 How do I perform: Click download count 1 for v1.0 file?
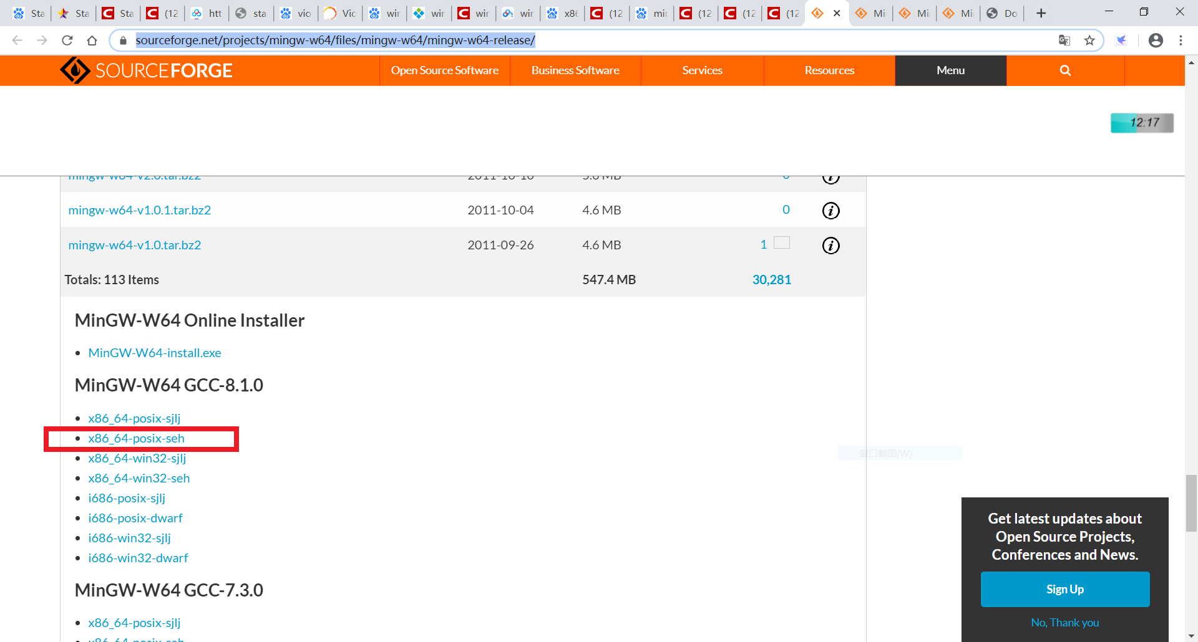pos(763,245)
